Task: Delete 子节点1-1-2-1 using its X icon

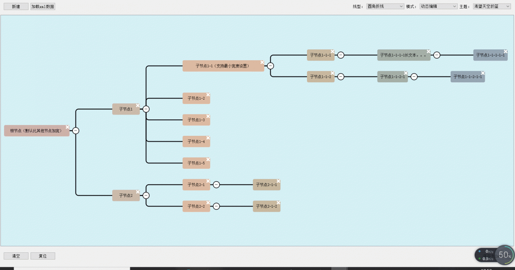Action: coord(406,73)
